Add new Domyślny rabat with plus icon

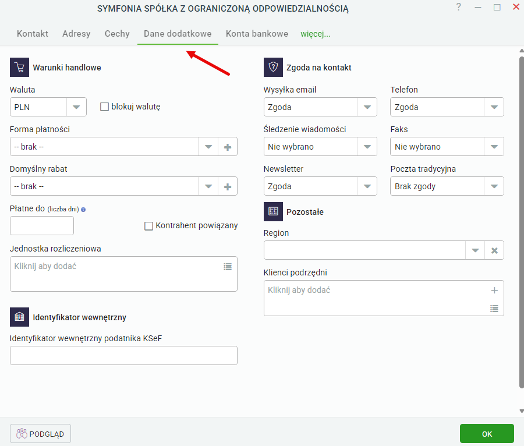[x=228, y=186]
